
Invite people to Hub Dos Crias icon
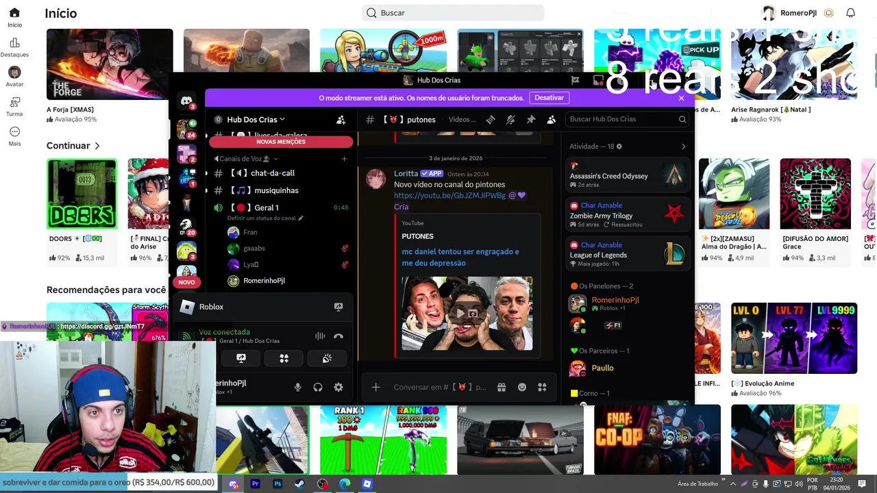(x=341, y=119)
